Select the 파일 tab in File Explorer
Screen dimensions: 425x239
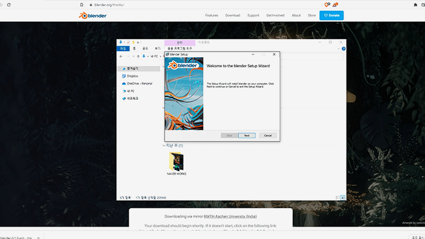(123, 48)
